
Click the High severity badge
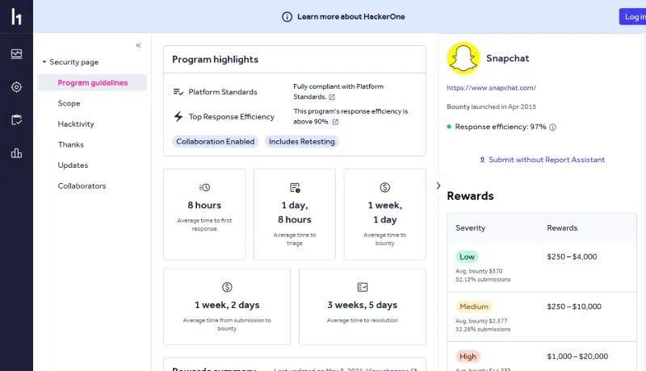point(468,356)
